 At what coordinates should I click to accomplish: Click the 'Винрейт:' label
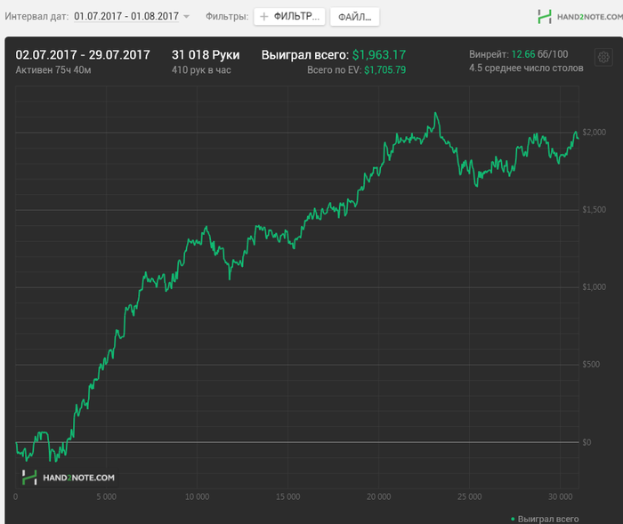489,54
